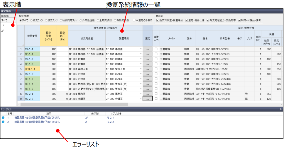This screenshot has height=150, width=284.
Task: Open the 選定 ellipsis button for FS-2-1
Action: tap(148, 94)
